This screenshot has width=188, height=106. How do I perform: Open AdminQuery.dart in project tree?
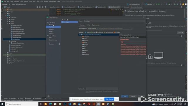pos(16,26)
